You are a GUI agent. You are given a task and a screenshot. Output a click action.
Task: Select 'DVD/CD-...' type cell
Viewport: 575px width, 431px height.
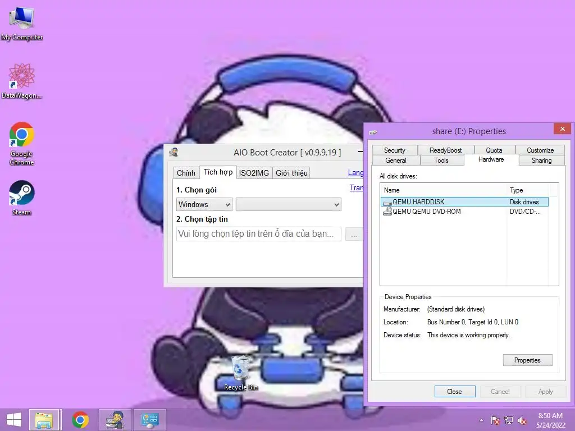tap(525, 212)
